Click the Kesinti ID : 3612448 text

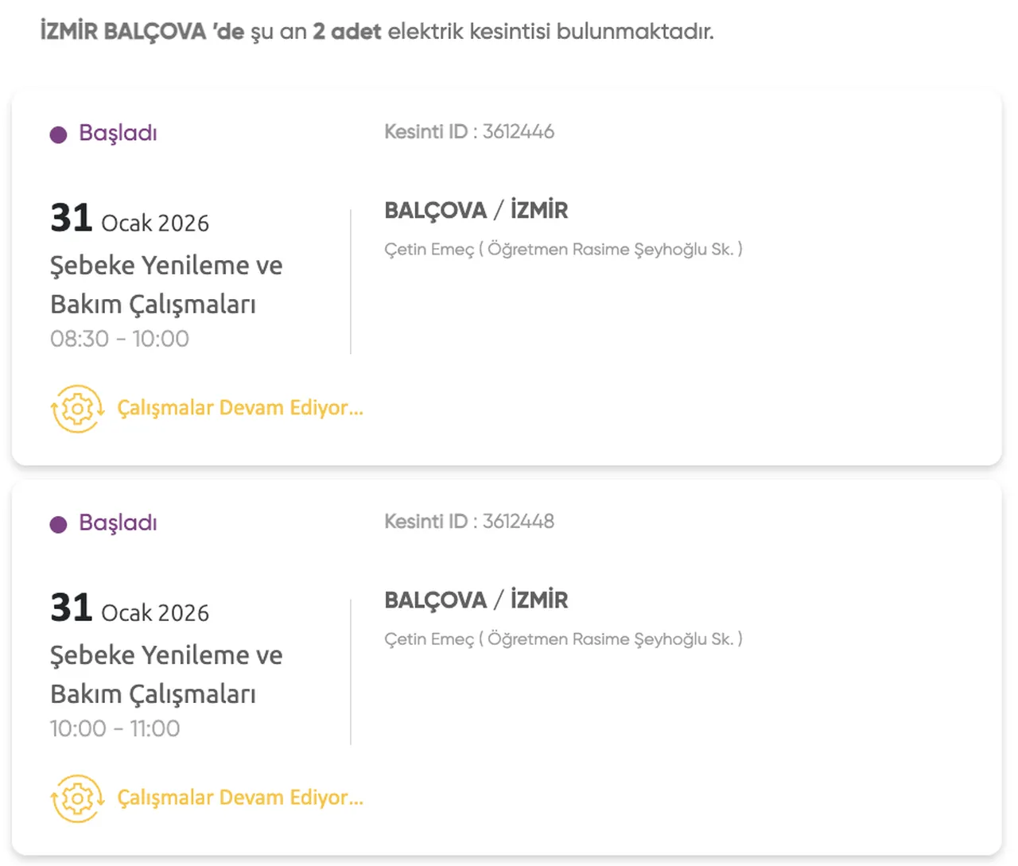[x=469, y=522]
